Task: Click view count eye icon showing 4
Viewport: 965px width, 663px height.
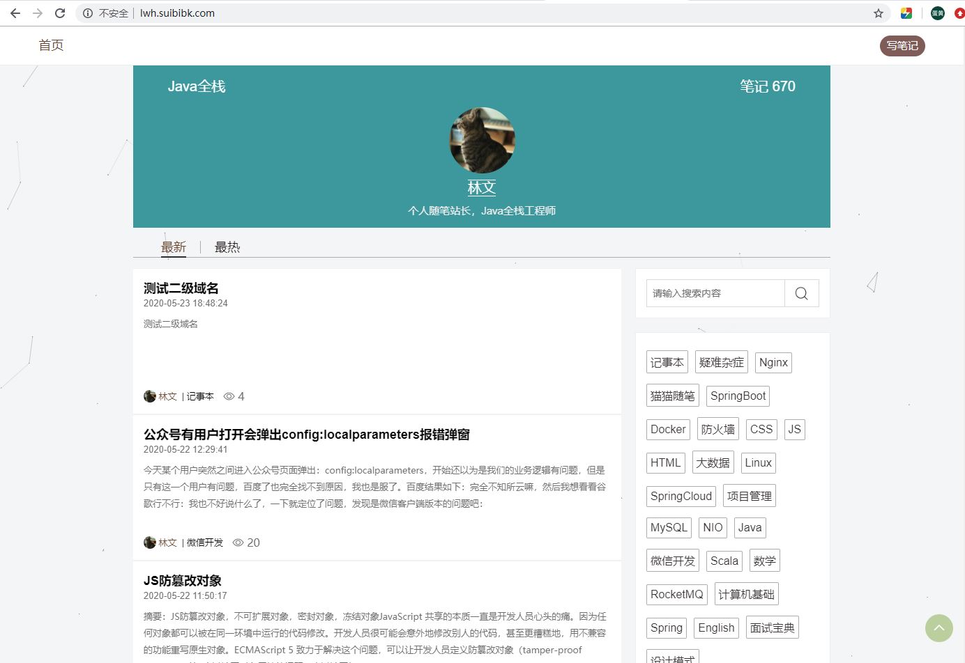Action: pyautogui.click(x=229, y=396)
